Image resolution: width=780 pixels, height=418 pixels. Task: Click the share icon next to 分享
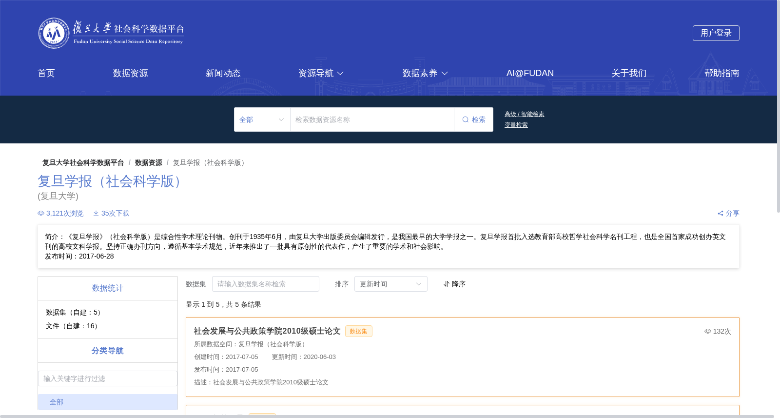[721, 213]
